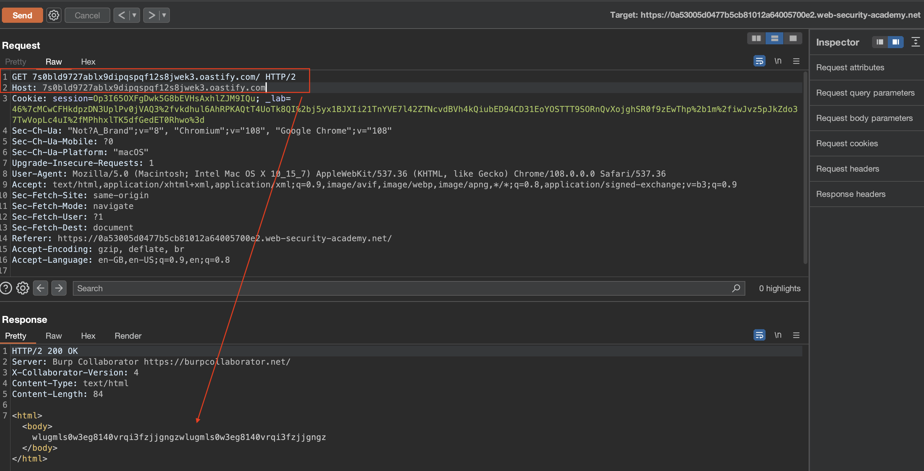Click the Inspector expand/collapse sections icon
This screenshot has width=924, height=471.
click(915, 42)
